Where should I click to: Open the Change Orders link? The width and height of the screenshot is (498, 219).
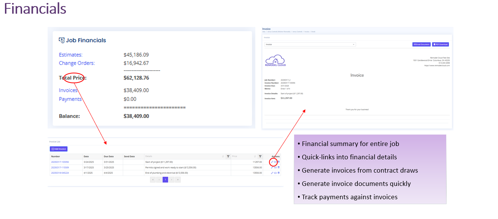[x=77, y=63]
